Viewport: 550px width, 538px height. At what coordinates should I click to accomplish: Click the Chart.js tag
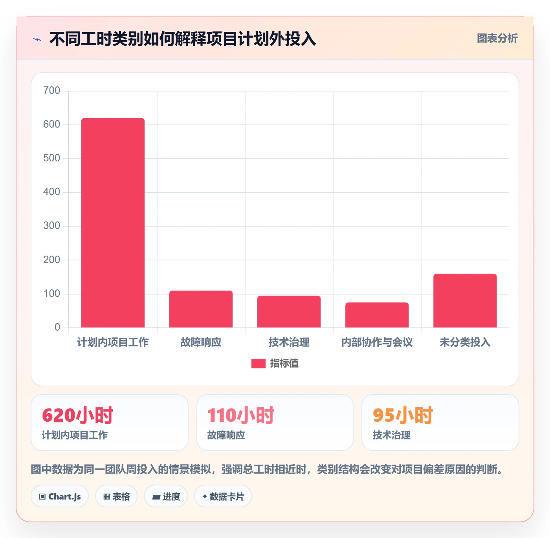pyautogui.click(x=60, y=496)
